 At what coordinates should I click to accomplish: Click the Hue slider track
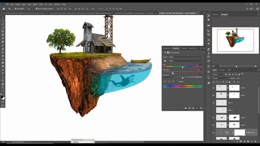click(182, 67)
